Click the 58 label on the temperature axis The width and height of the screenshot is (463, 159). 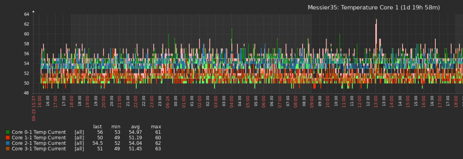[26, 44]
